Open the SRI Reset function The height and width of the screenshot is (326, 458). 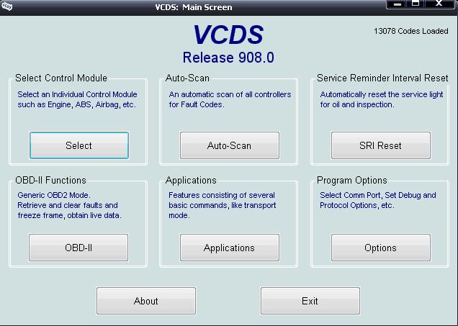tap(381, 145)
